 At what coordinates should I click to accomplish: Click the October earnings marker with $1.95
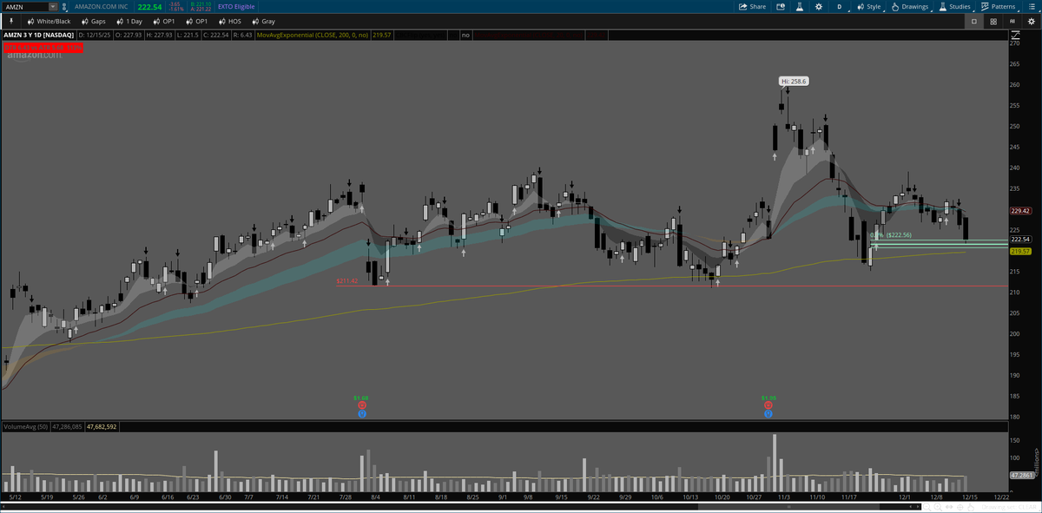pos(768,404)
